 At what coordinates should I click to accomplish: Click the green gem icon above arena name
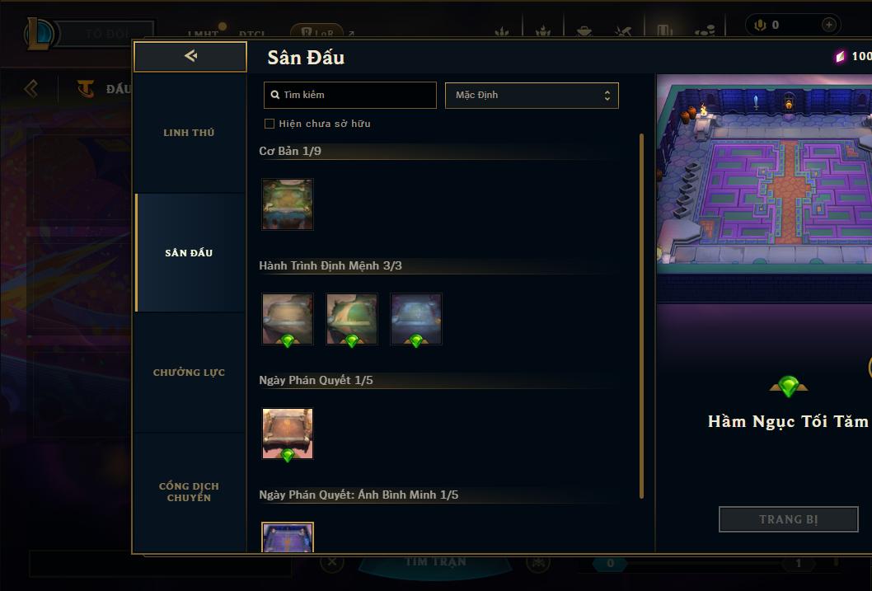coord(788,386)
